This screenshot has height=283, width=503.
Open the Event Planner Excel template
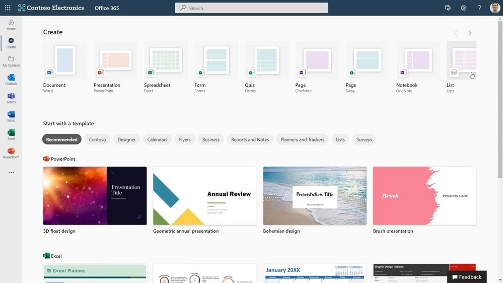(x=95, y=273)
